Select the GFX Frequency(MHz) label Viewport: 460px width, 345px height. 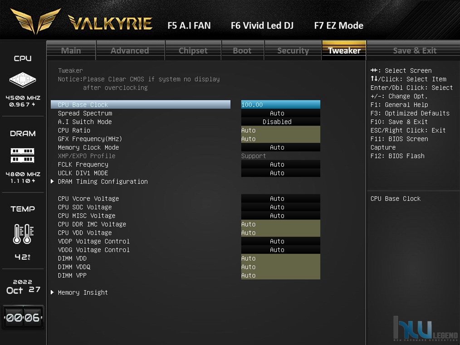coord(90,139)
